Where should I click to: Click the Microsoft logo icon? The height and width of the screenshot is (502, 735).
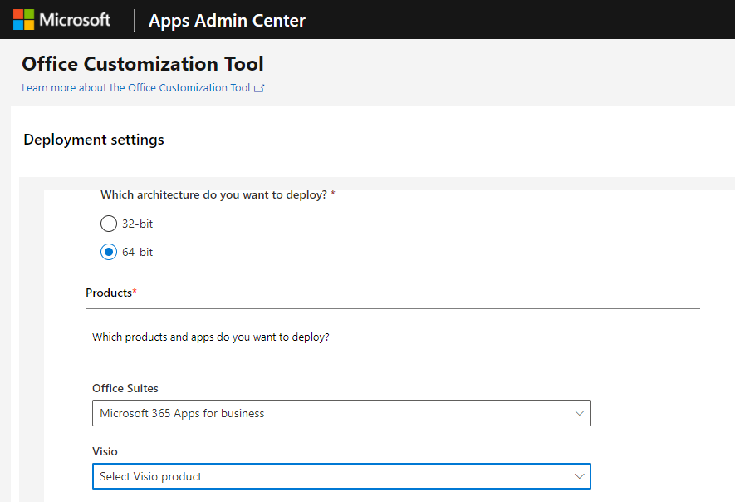[x=23, y=20]
